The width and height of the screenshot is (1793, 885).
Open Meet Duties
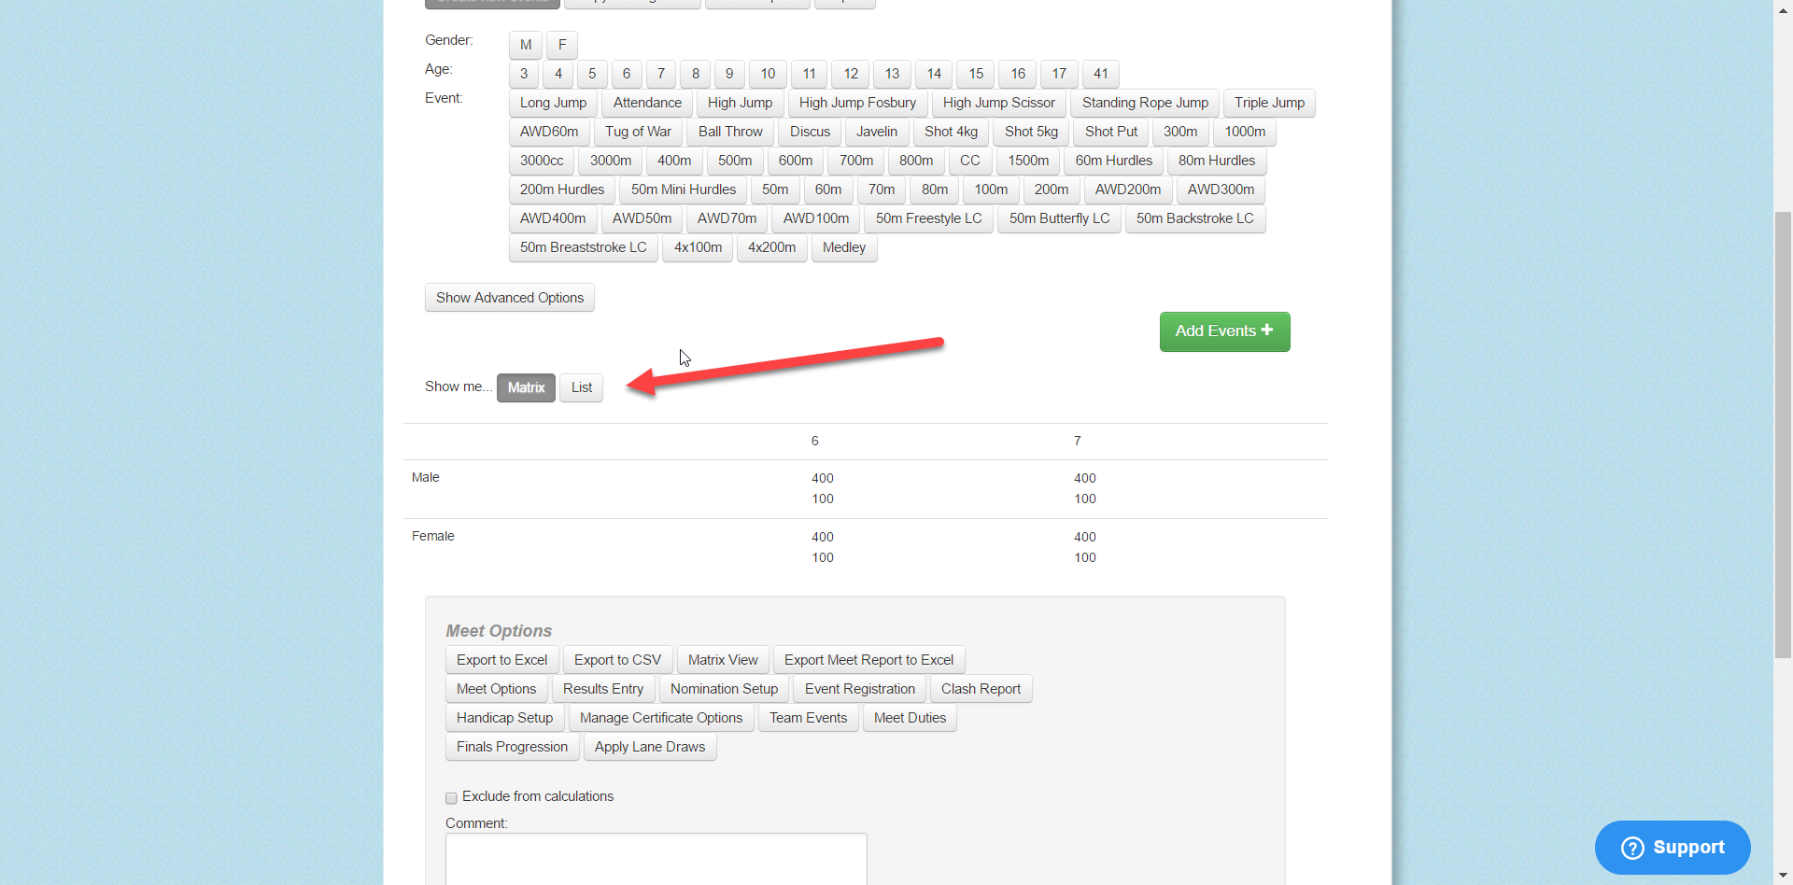pos(910,718)
